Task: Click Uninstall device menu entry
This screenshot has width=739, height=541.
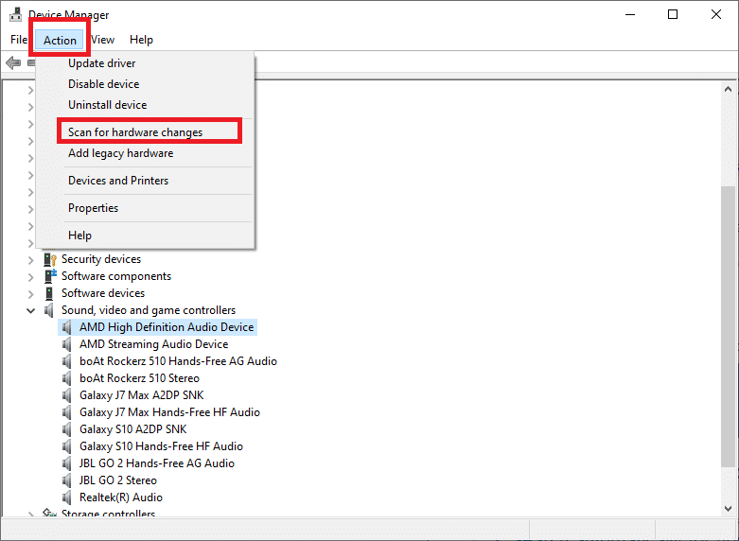Action: pyautogui.click(x=107, y=105)
